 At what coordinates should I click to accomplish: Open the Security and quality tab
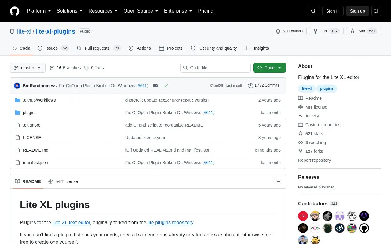click(214, 48)
